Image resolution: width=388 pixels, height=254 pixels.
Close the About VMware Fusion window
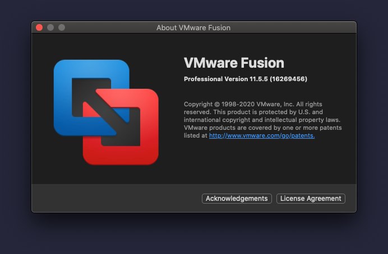click(x=39, y=27)
